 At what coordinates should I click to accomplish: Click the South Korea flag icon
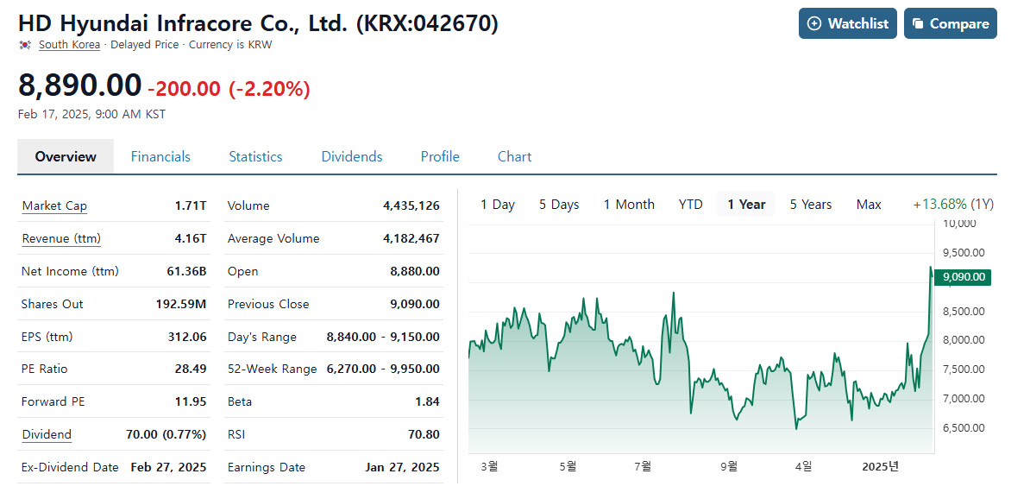tap(25, 45)
